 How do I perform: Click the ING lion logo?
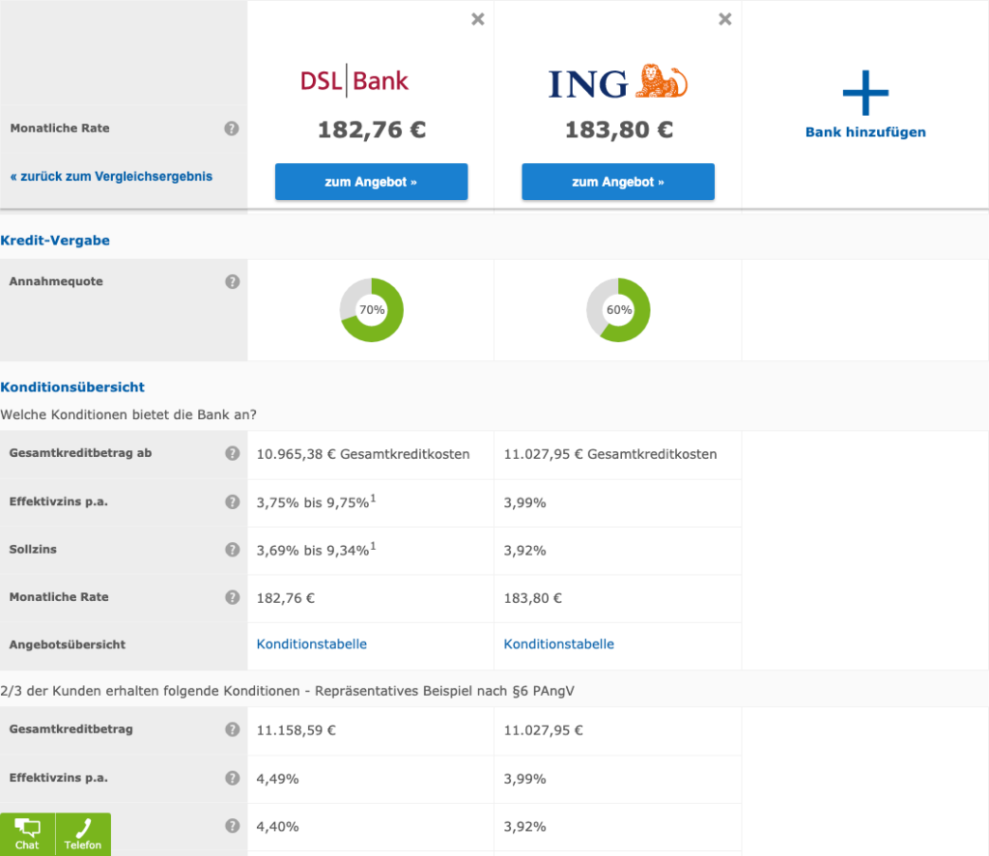pyautogui.click(x=662, y=81)
